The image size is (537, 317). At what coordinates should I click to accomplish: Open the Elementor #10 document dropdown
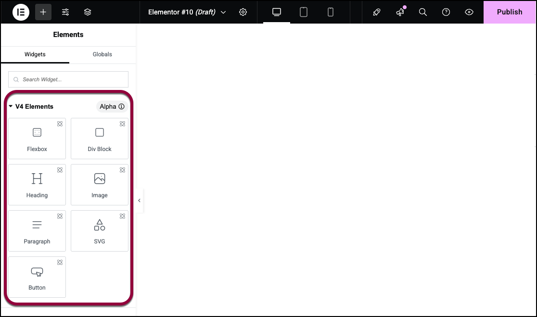187,12
